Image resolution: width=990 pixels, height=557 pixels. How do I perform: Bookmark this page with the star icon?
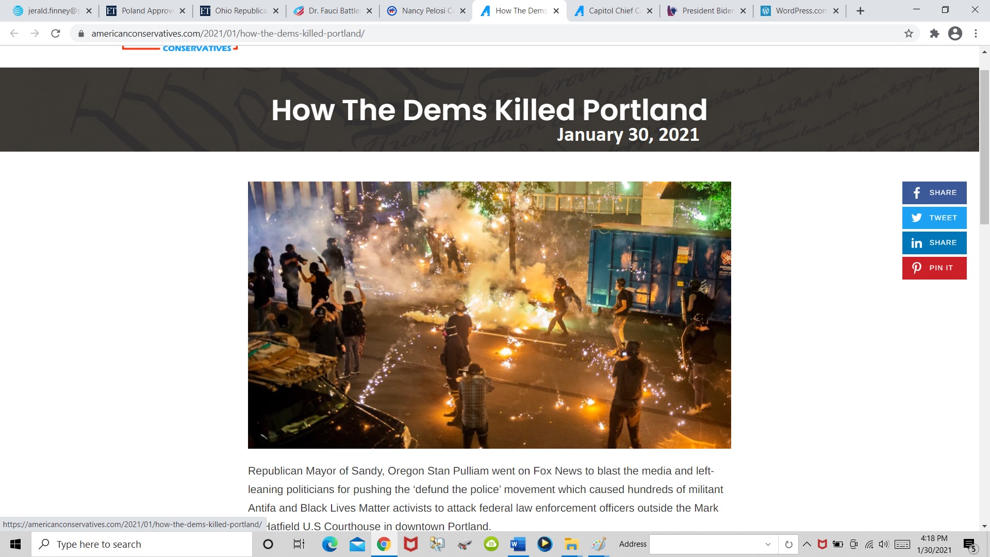909,34
